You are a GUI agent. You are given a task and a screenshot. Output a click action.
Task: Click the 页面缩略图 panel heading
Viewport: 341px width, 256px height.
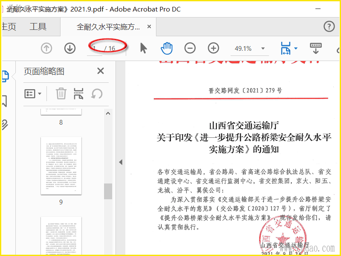[44, 71]
